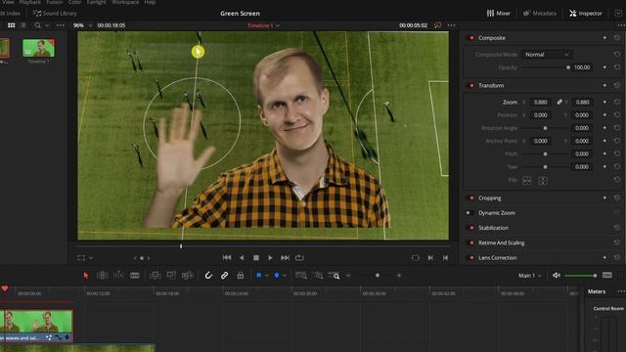Toggle the Inspector panel
The height and width of the screenshot is (352, 626).
pos(586,13)
